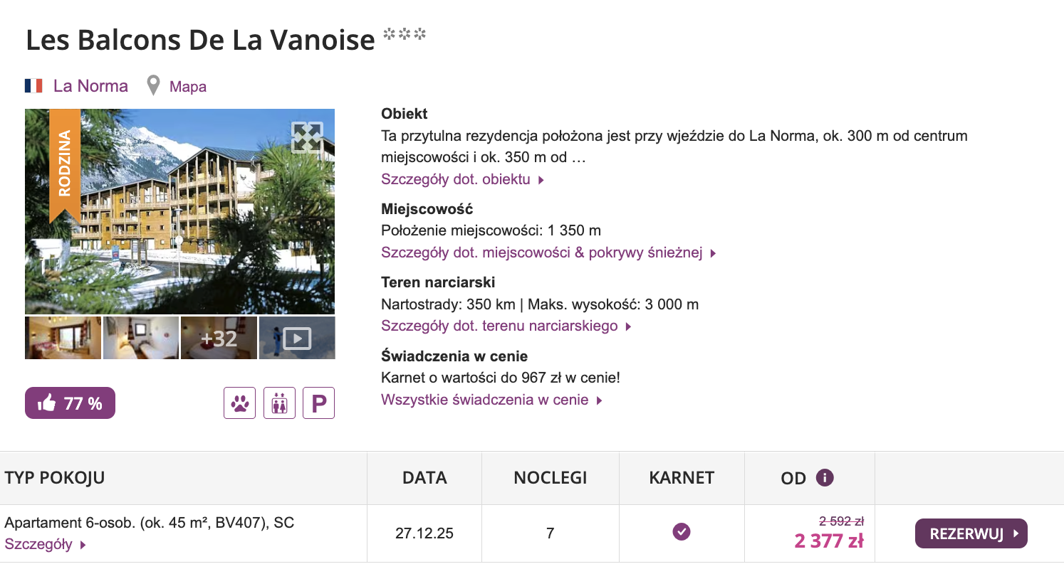Click the karnet included checkmark
Screen dimensions: 1064x569
pos(682,531)
